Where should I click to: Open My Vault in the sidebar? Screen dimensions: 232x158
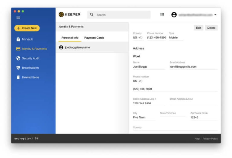click(x=27, y=39)
